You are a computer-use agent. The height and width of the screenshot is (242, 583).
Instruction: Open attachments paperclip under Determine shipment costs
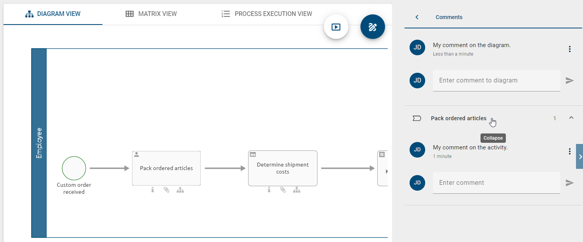[283, 190]
